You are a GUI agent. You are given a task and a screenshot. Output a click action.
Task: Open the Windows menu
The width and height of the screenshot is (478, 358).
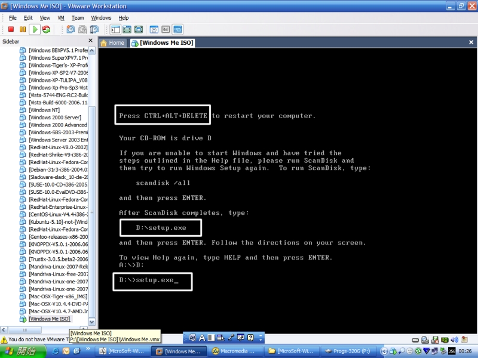[x=101, y=18]
